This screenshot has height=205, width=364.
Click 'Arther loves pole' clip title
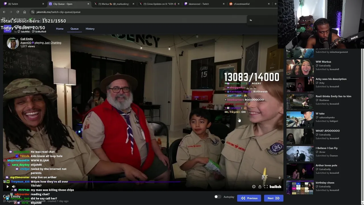pos(326,165)
